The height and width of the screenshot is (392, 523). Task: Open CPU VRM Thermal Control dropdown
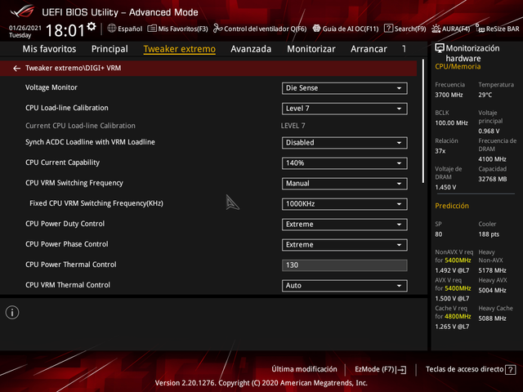(x=345, y=286)
